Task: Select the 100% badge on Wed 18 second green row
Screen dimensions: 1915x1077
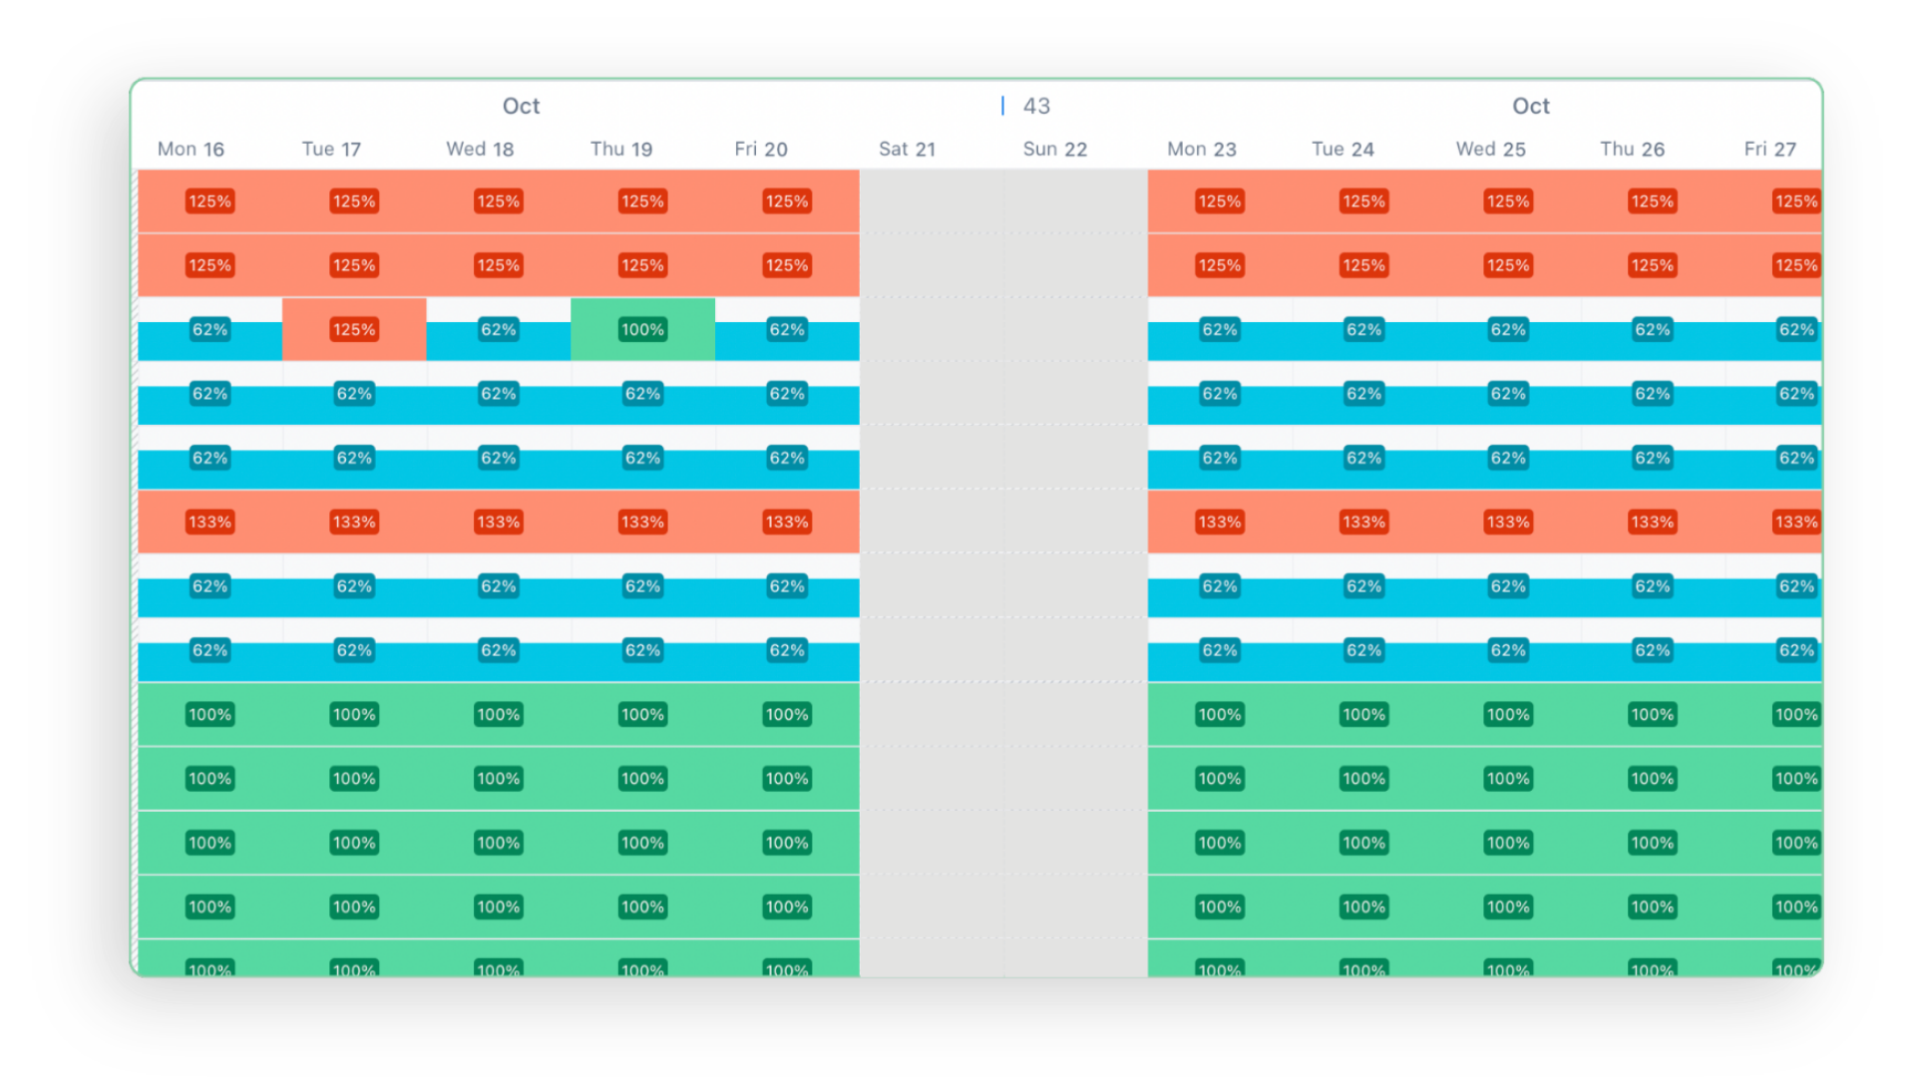Action: click(x=498, y=779)
